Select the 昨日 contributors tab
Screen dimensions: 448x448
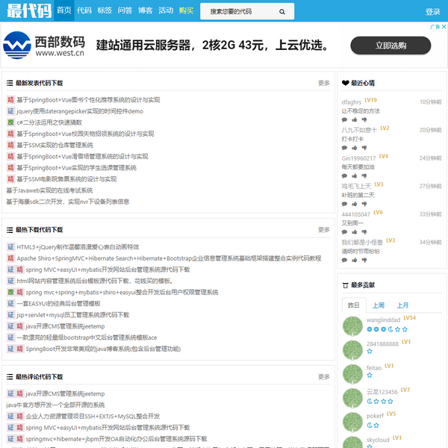click(x=354, y=305)
